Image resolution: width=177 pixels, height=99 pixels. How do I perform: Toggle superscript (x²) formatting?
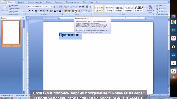47,11
